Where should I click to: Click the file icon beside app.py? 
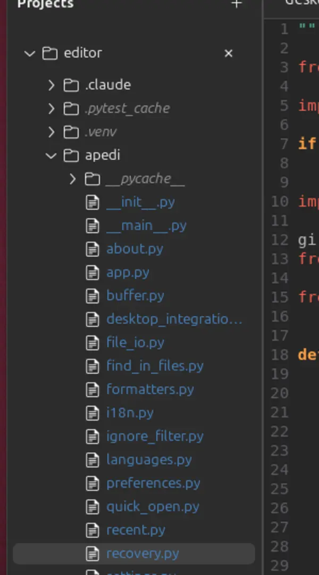[93, 273]
